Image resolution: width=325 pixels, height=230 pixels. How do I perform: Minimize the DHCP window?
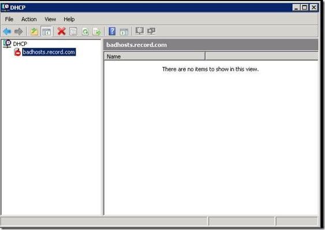[x=296, y=7]
